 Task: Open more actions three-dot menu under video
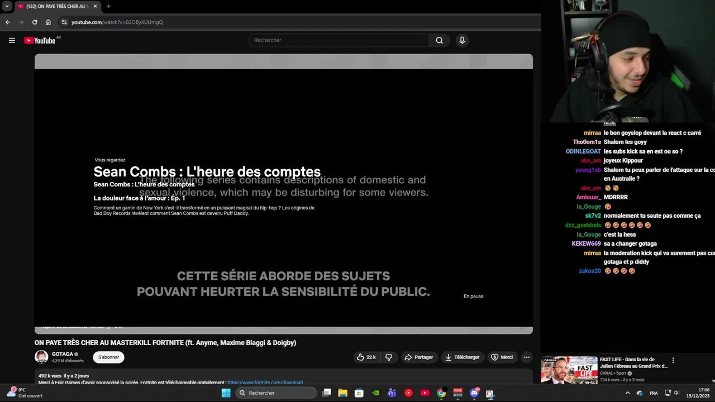[526, 357]
